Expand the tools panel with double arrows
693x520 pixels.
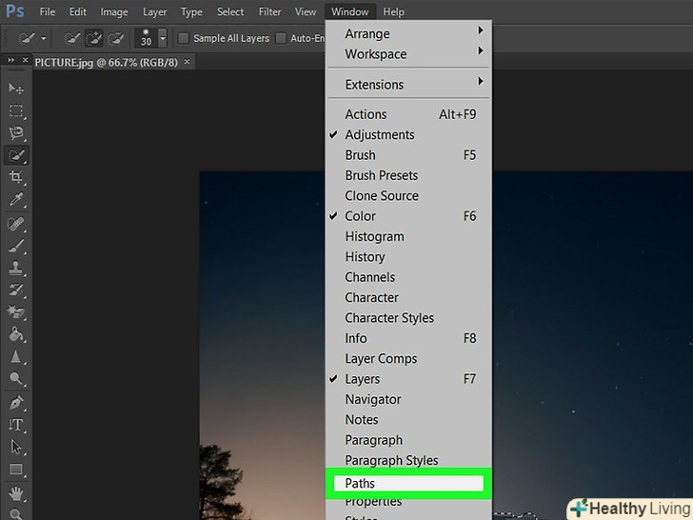(11, 60)
